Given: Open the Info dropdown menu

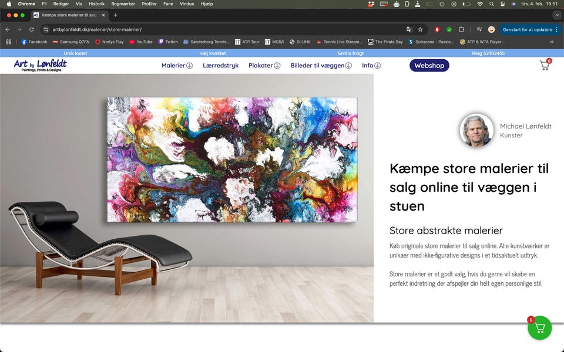Looking at the screenshot, I should click(x=371, y=65).
